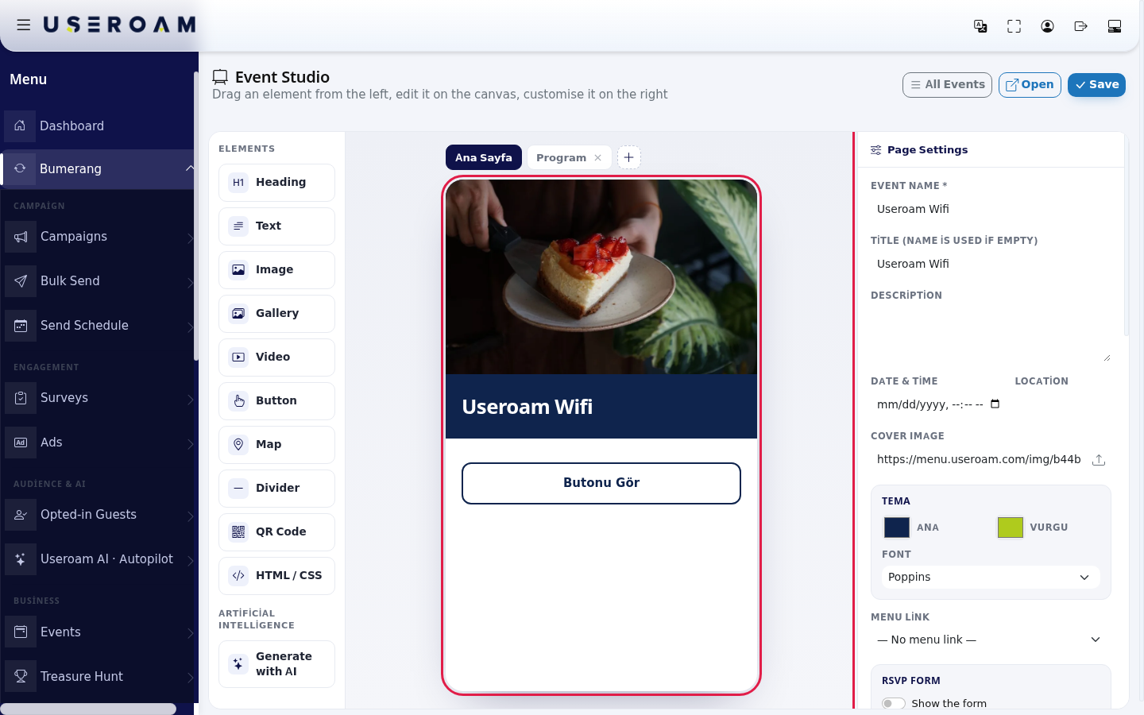Open Treasure Hunt in the sidebar
Image resolution: width=1144 pixels, height=715 pixels.
99,677
